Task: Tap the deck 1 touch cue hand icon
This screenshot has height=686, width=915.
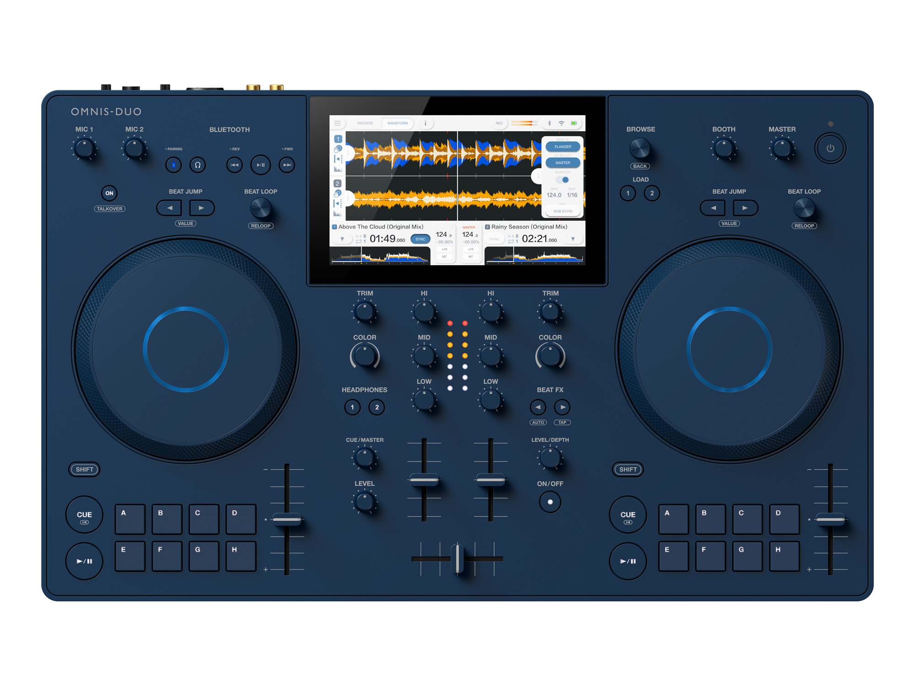Action: point(338,149)
